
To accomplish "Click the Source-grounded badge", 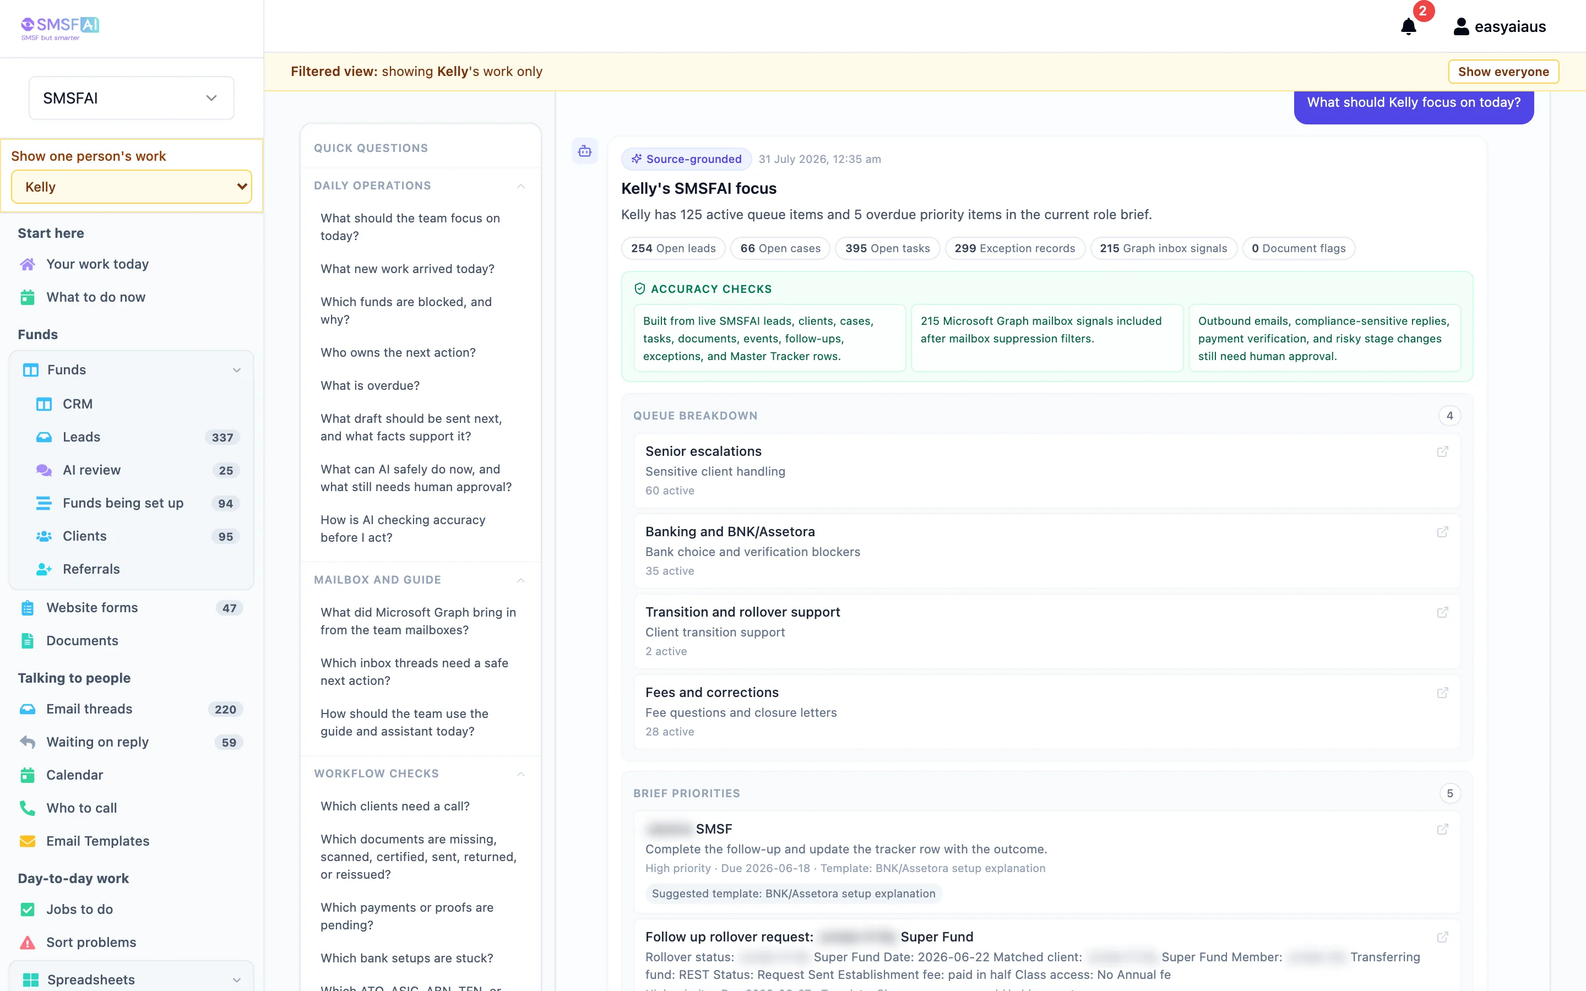I will click(686, 159).
